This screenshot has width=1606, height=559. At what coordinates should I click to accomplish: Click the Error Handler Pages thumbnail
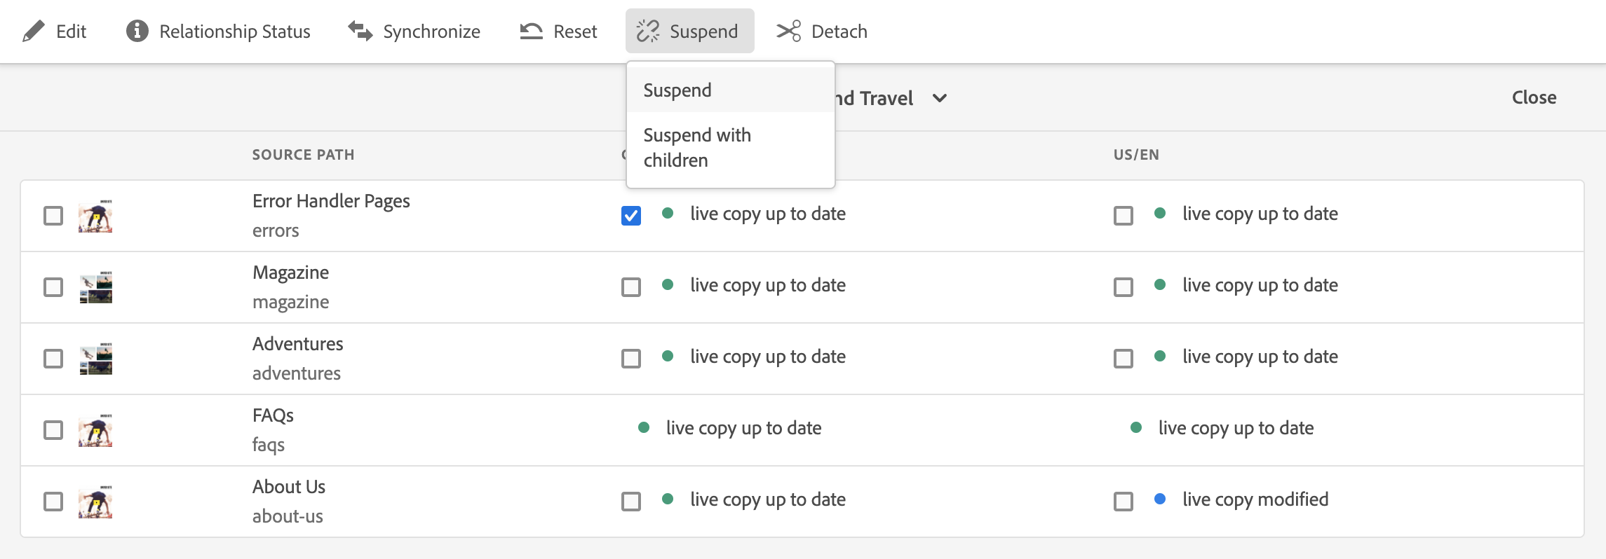[95, 216]
